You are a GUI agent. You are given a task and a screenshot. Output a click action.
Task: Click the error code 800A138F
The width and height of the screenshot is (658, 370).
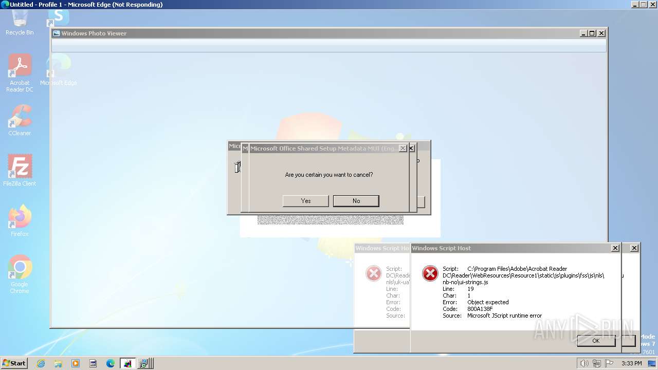click(x=480, y=309)
